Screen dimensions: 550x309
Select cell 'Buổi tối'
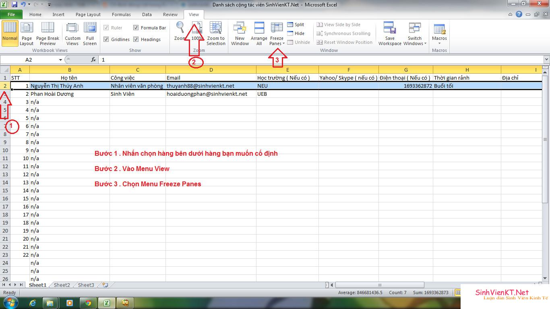(x=467, y=86)
